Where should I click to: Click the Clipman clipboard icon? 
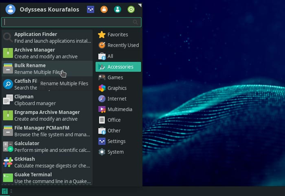[x=8, y=100]
